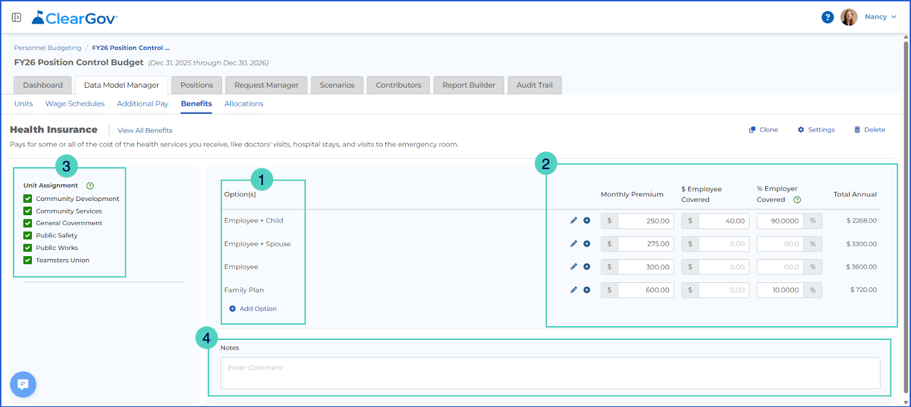
Task: Switch to the Positions tab
Action: click(x=196, y=85)
